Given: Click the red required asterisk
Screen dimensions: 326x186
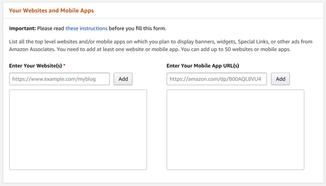Looking at the screenshot, I should [x=65, y=65].
